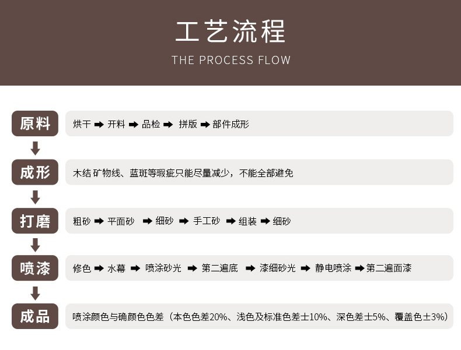Select the 打磨 stage label
This screenshot has width=461, height=350.
pyautogui.click(x=35, y=221)
